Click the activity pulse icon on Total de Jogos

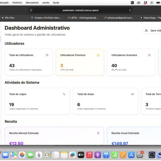(64, 94)
